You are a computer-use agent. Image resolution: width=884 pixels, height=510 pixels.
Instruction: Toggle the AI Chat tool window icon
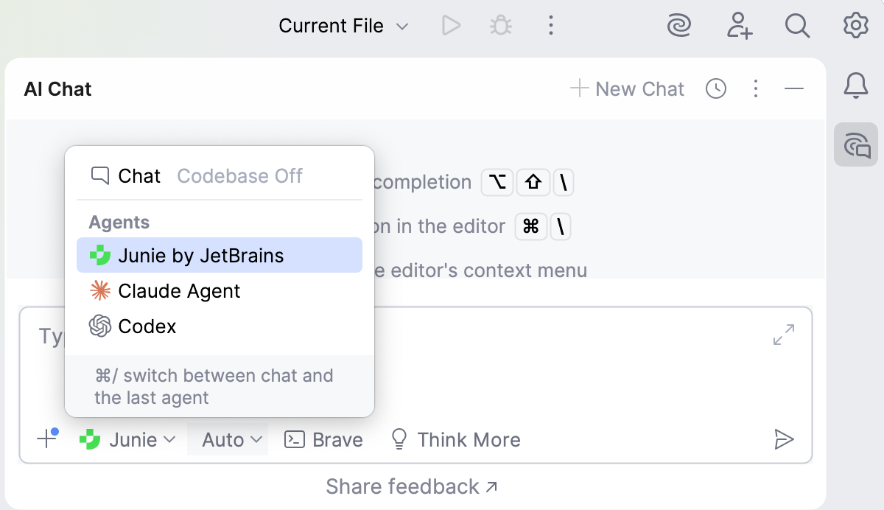[x=855, y=144]
